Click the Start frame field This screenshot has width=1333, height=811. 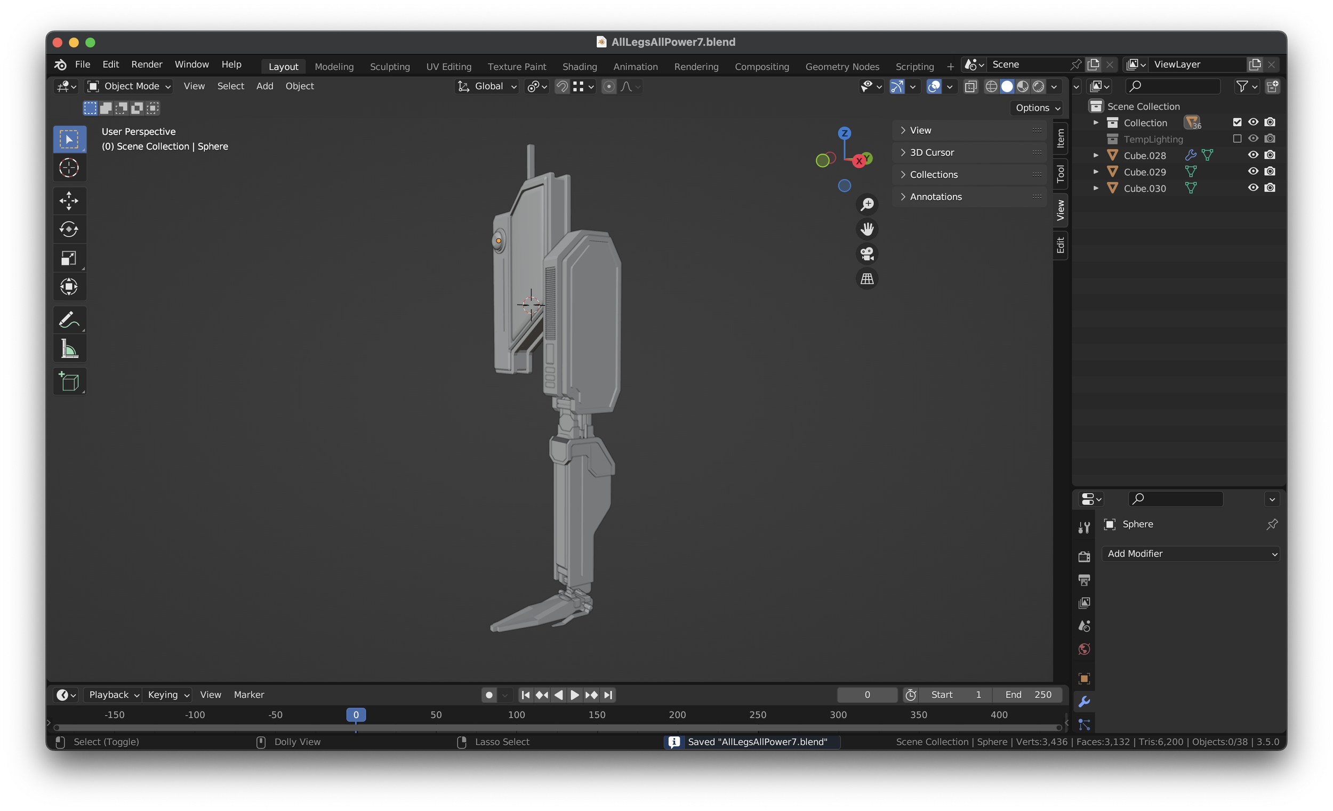coord(955,695)
